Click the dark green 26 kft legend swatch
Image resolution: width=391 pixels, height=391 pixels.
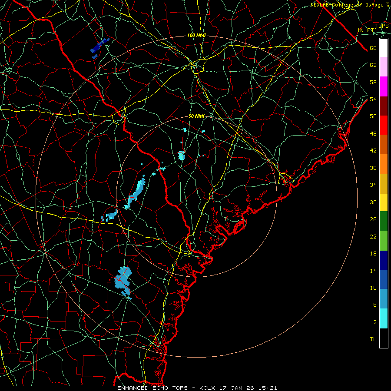click(384, 221)
